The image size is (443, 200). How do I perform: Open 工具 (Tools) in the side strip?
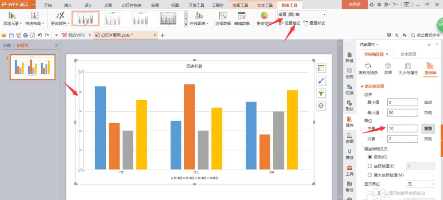(350, 171)
